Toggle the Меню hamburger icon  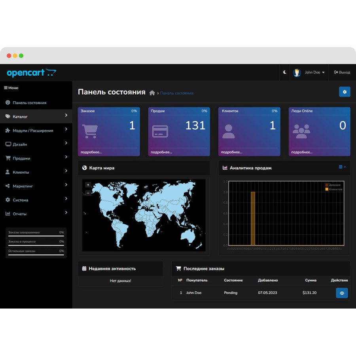click(x=6, y=88)
